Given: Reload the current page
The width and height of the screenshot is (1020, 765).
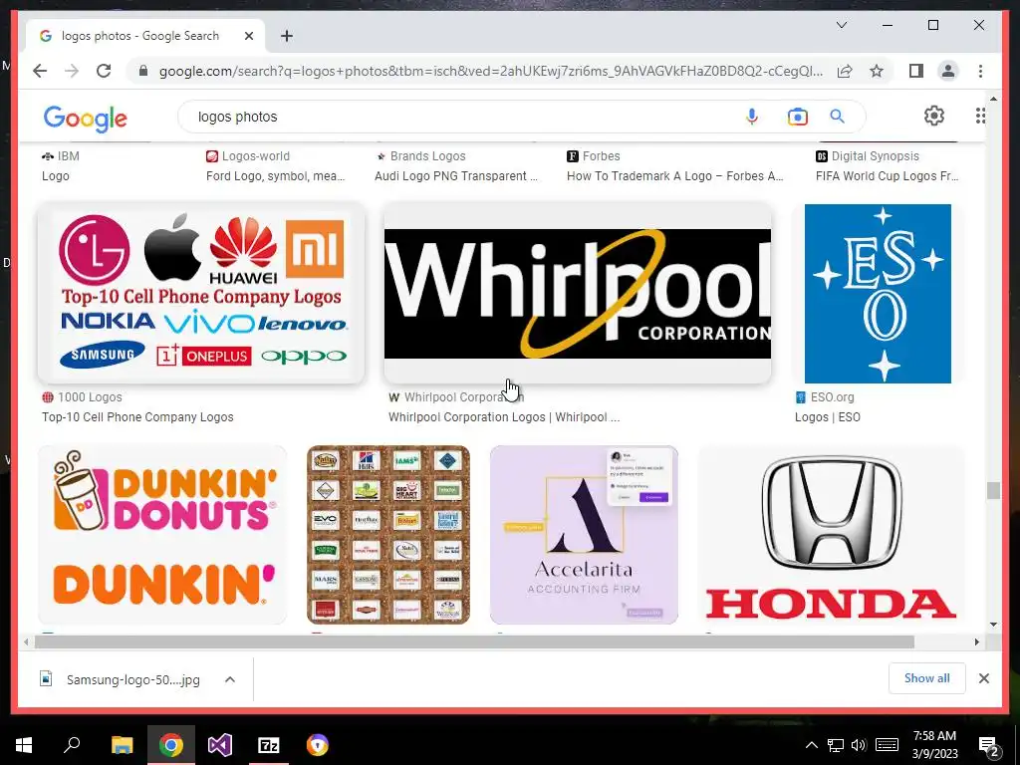Looking at the screenshot, I should 104,71.
